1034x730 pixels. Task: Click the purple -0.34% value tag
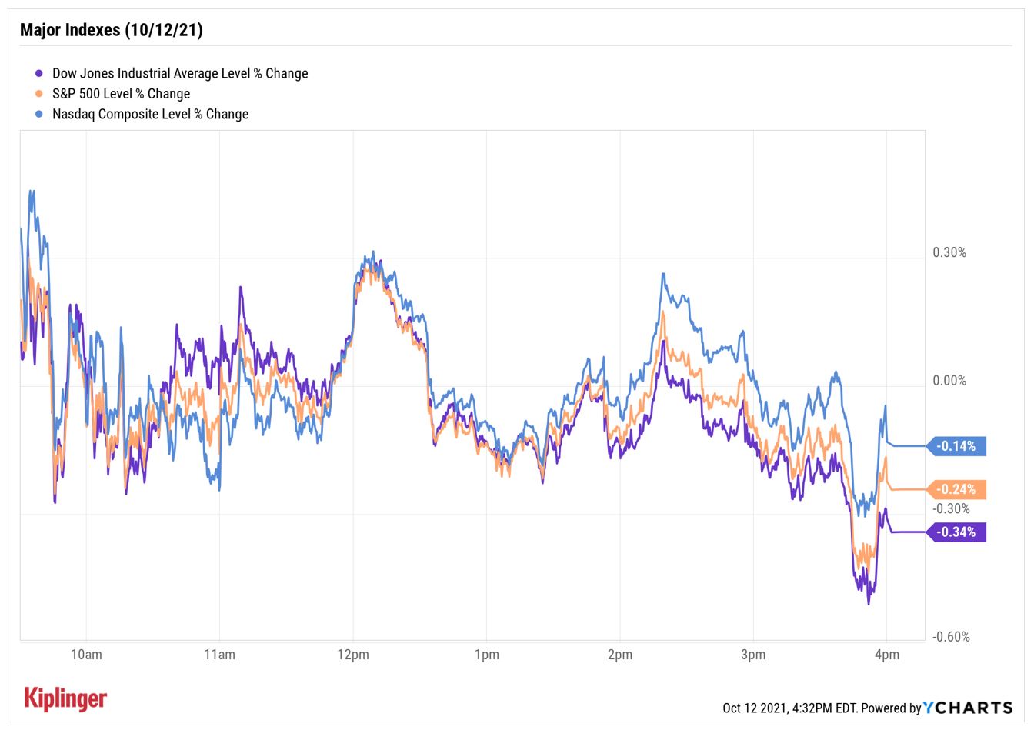956,532
